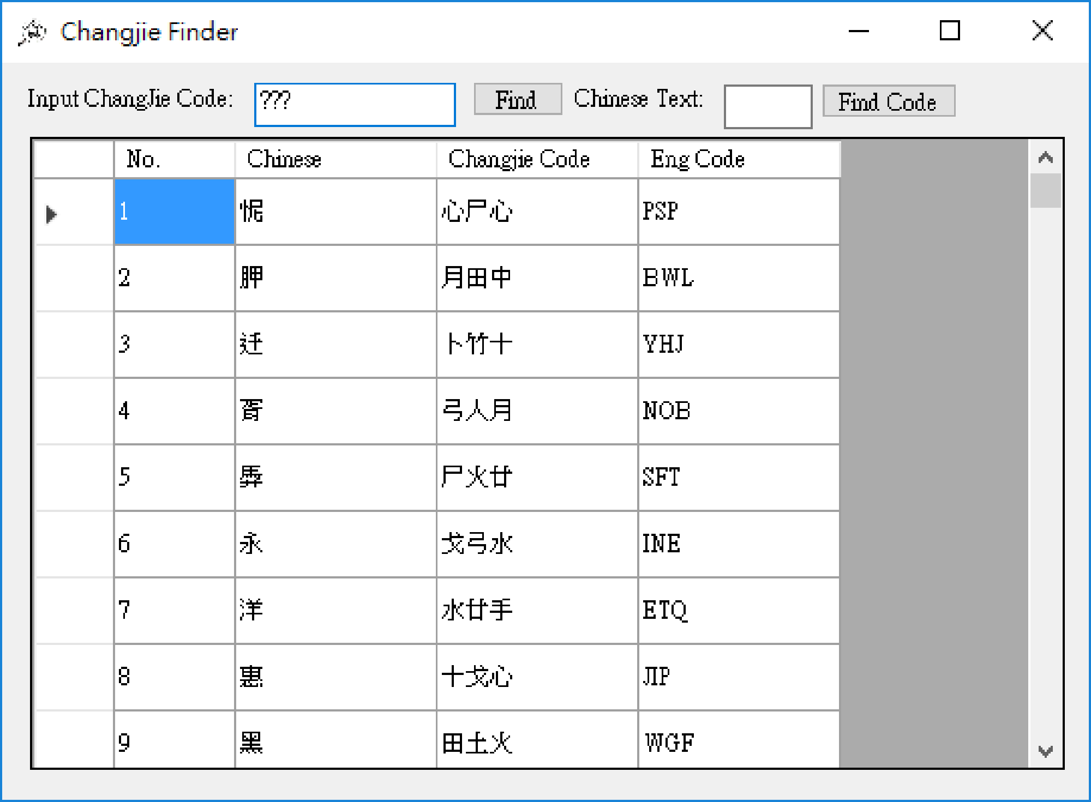Click the Changjie Finder app icon
The width and height of the screenshot is (1091, 802).
tap(32, 33)
